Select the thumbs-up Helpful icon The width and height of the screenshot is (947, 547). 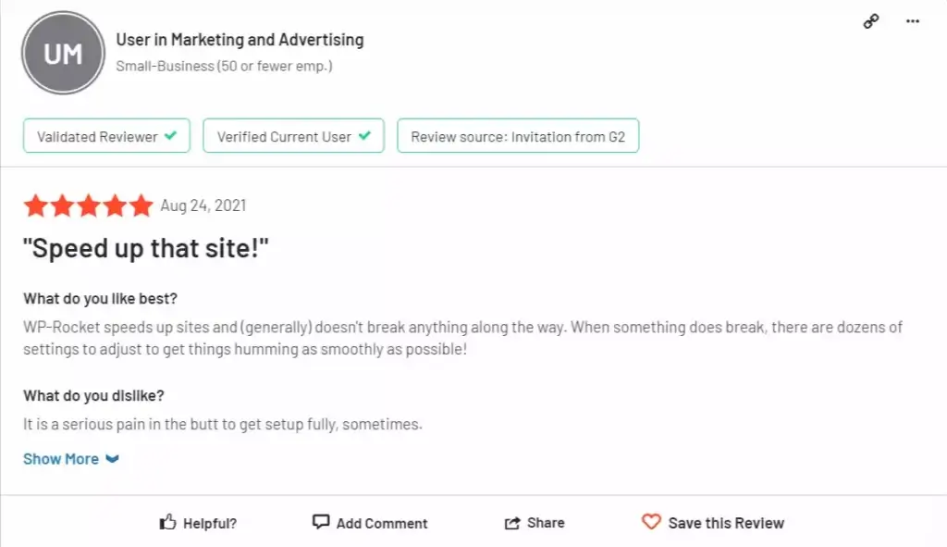coord(167,522)
